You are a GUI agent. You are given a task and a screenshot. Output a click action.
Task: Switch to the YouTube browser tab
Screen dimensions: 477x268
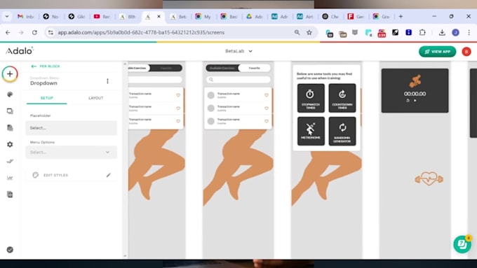[102, 17]
